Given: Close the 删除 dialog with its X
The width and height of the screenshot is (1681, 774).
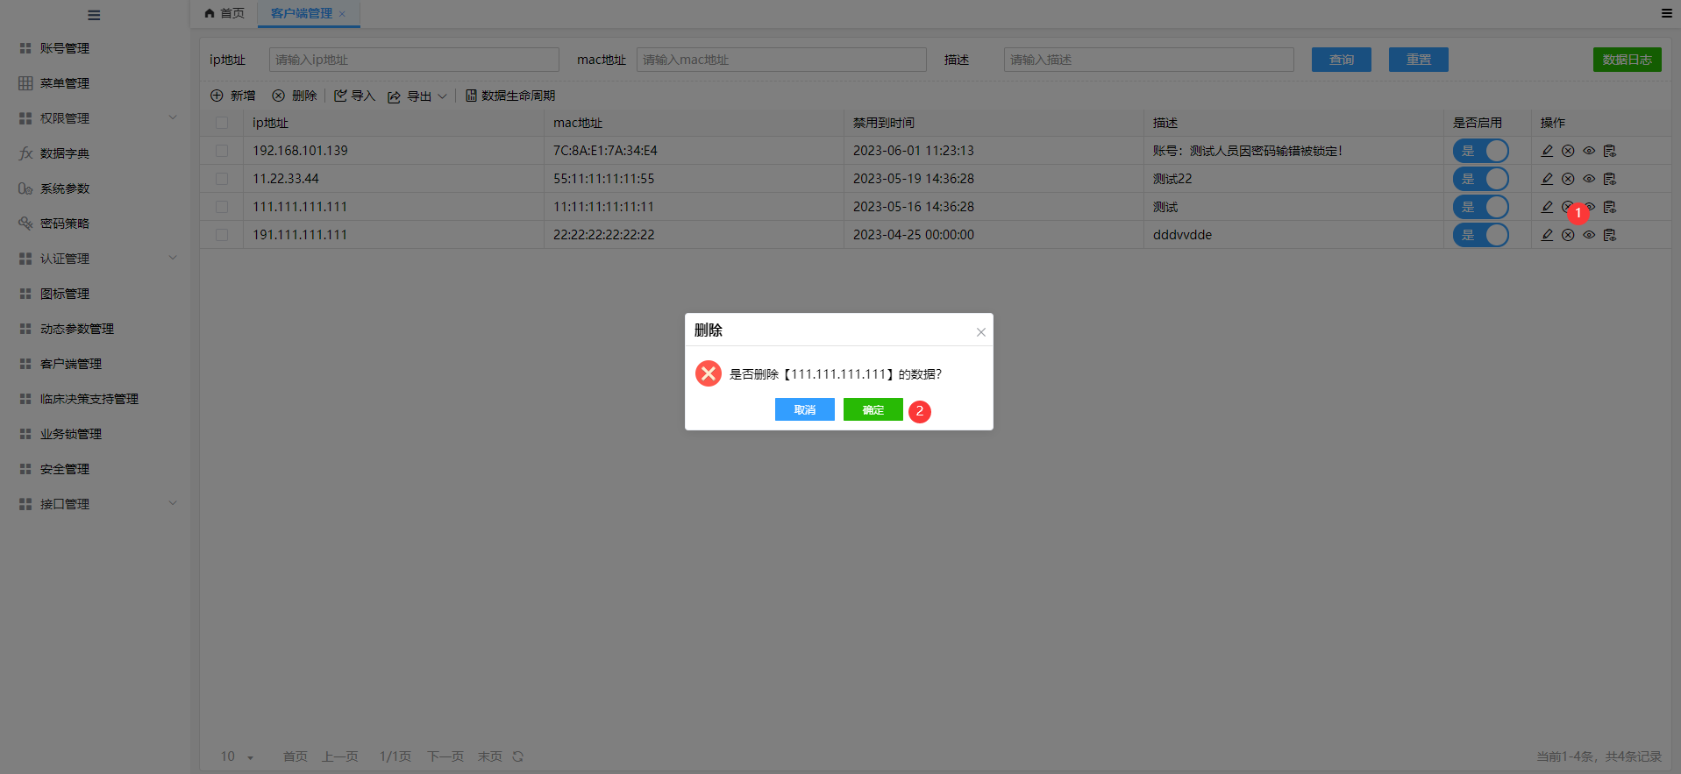Looking at the screenshot, I should [x=981, y=332].
